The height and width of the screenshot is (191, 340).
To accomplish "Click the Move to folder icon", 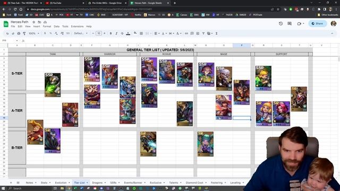I will pyautogui.click(x=39, y=22).
